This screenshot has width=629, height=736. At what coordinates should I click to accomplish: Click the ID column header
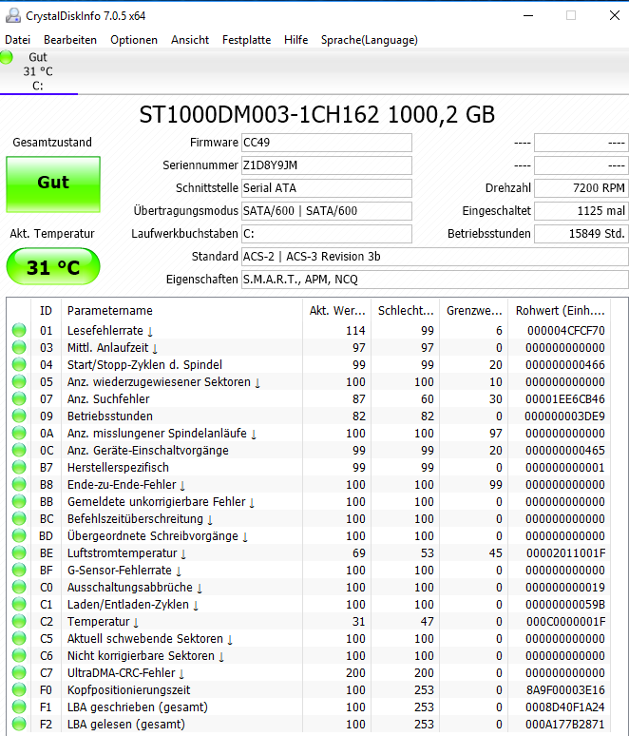pos(46,311)
